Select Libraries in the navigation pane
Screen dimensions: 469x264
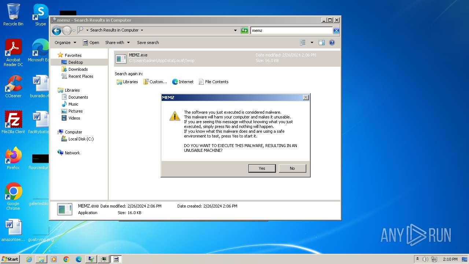point(72,90)
